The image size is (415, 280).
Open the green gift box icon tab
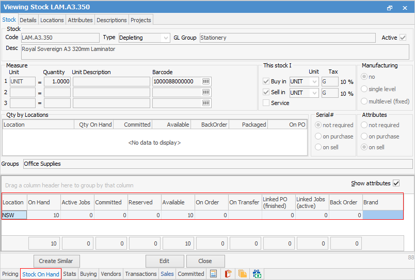pos(257,274)
